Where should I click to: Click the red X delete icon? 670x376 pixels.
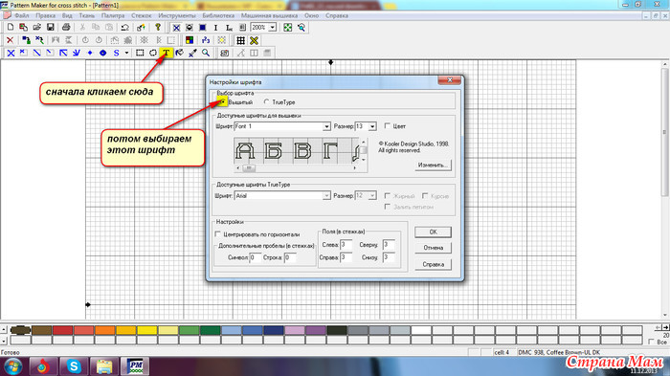pyautogui.click(x=11, y=40)
